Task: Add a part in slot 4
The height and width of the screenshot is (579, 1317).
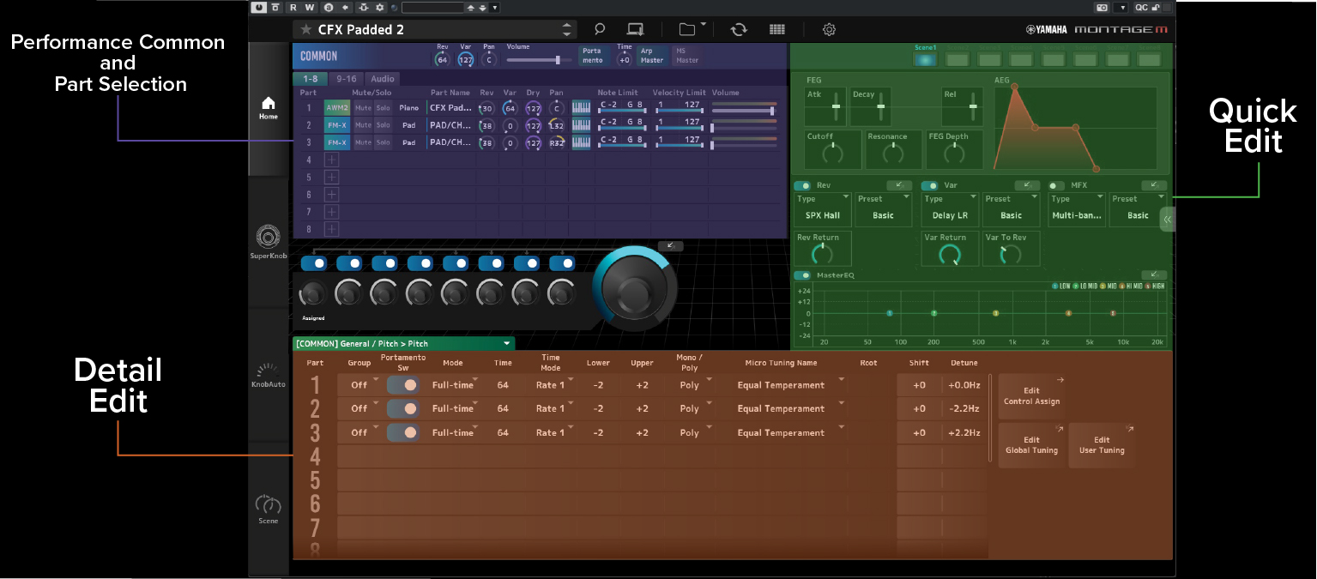Action: 331,160
